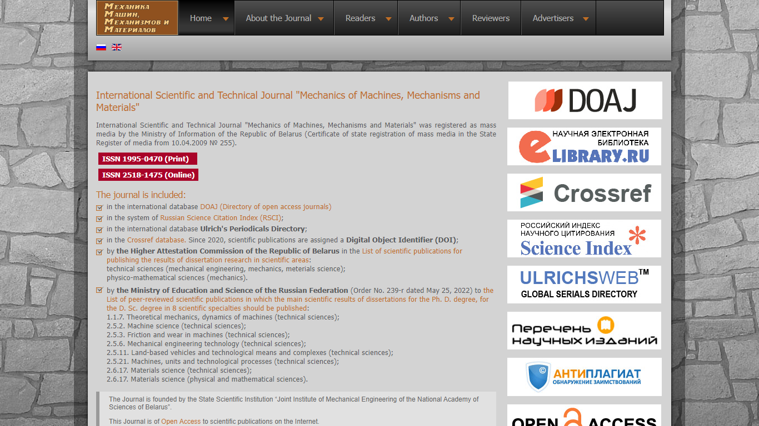Click the ISSN 1995-0470 (Print) badge
Viewport: 759px width, 426px height.
click(147, 159)
